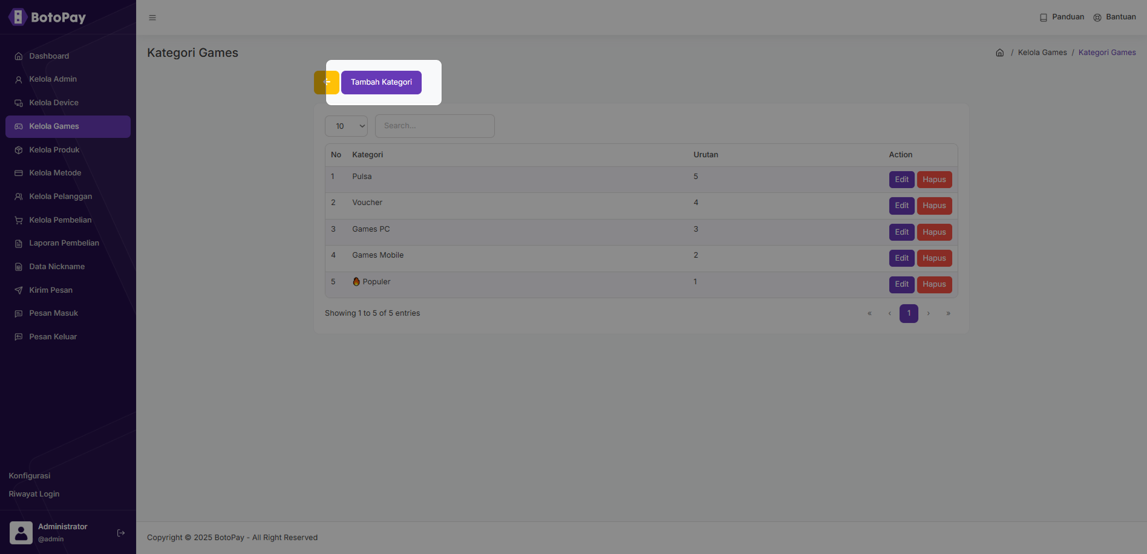Edit the Voucher category
The height and width of the screenshot is (554, 1147).
pyautogui.click(x=901, y=206)
